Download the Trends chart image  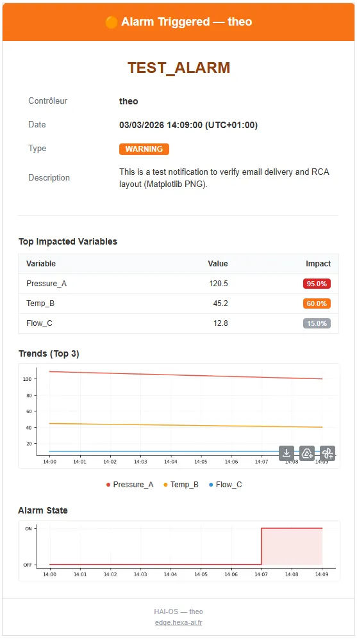tap(286, 453)
